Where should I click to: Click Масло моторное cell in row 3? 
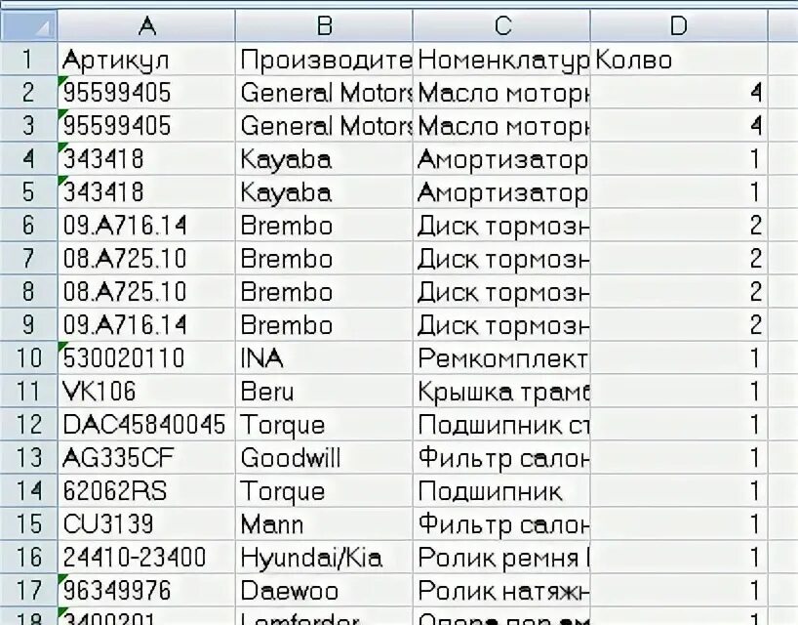pyautogui.click(x=501, y=125)
